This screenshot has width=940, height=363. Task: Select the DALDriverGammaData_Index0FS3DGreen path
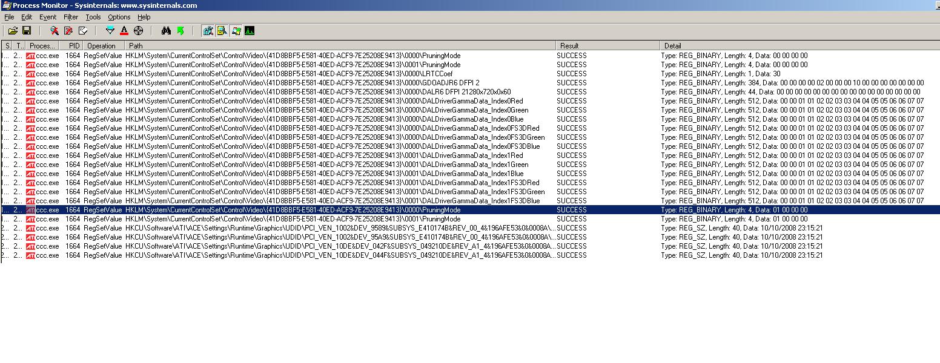coord(335,137)
